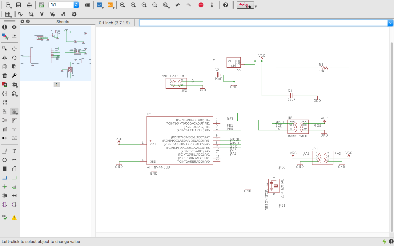This screenshot has height=246, width=394.
Task: Click the phase probe Vp icon
Action: point(53,14)
